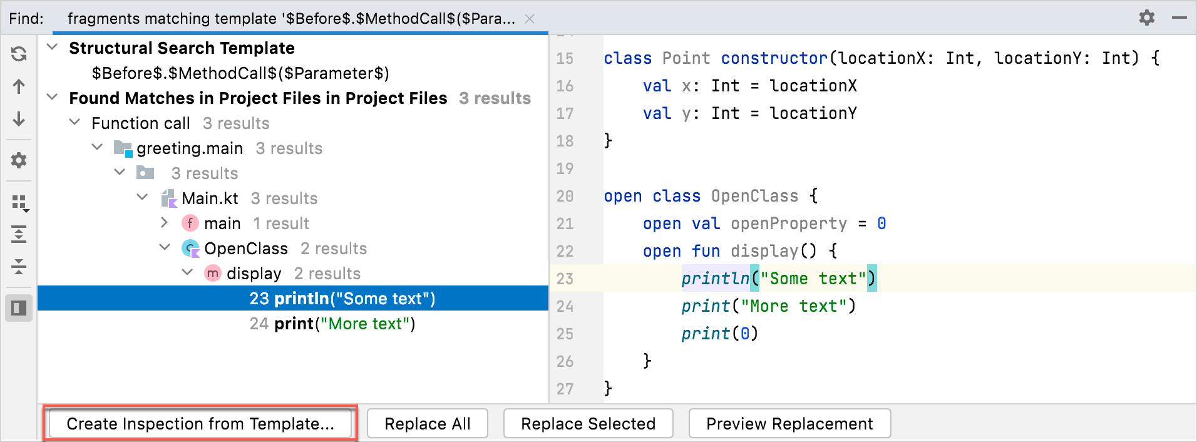Expand the main function results node
Image resolution: width=1197 pixels, height=442 pixels.
pos(164,223)
